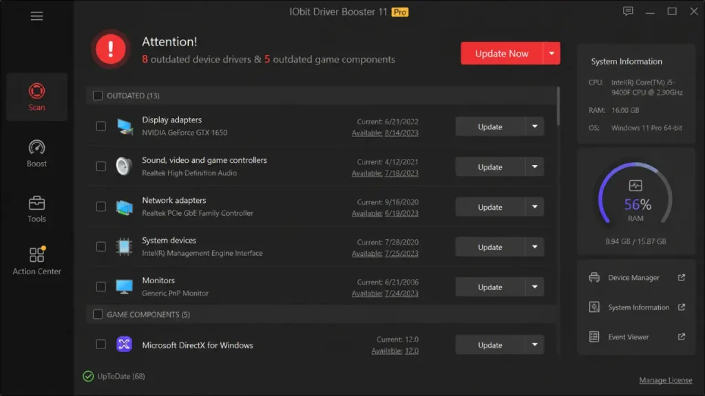This screenshot has height=396, width=705.
Task: Update the NVIDIA GeForce GTX 1650 driver
Action: pos(490,126)
